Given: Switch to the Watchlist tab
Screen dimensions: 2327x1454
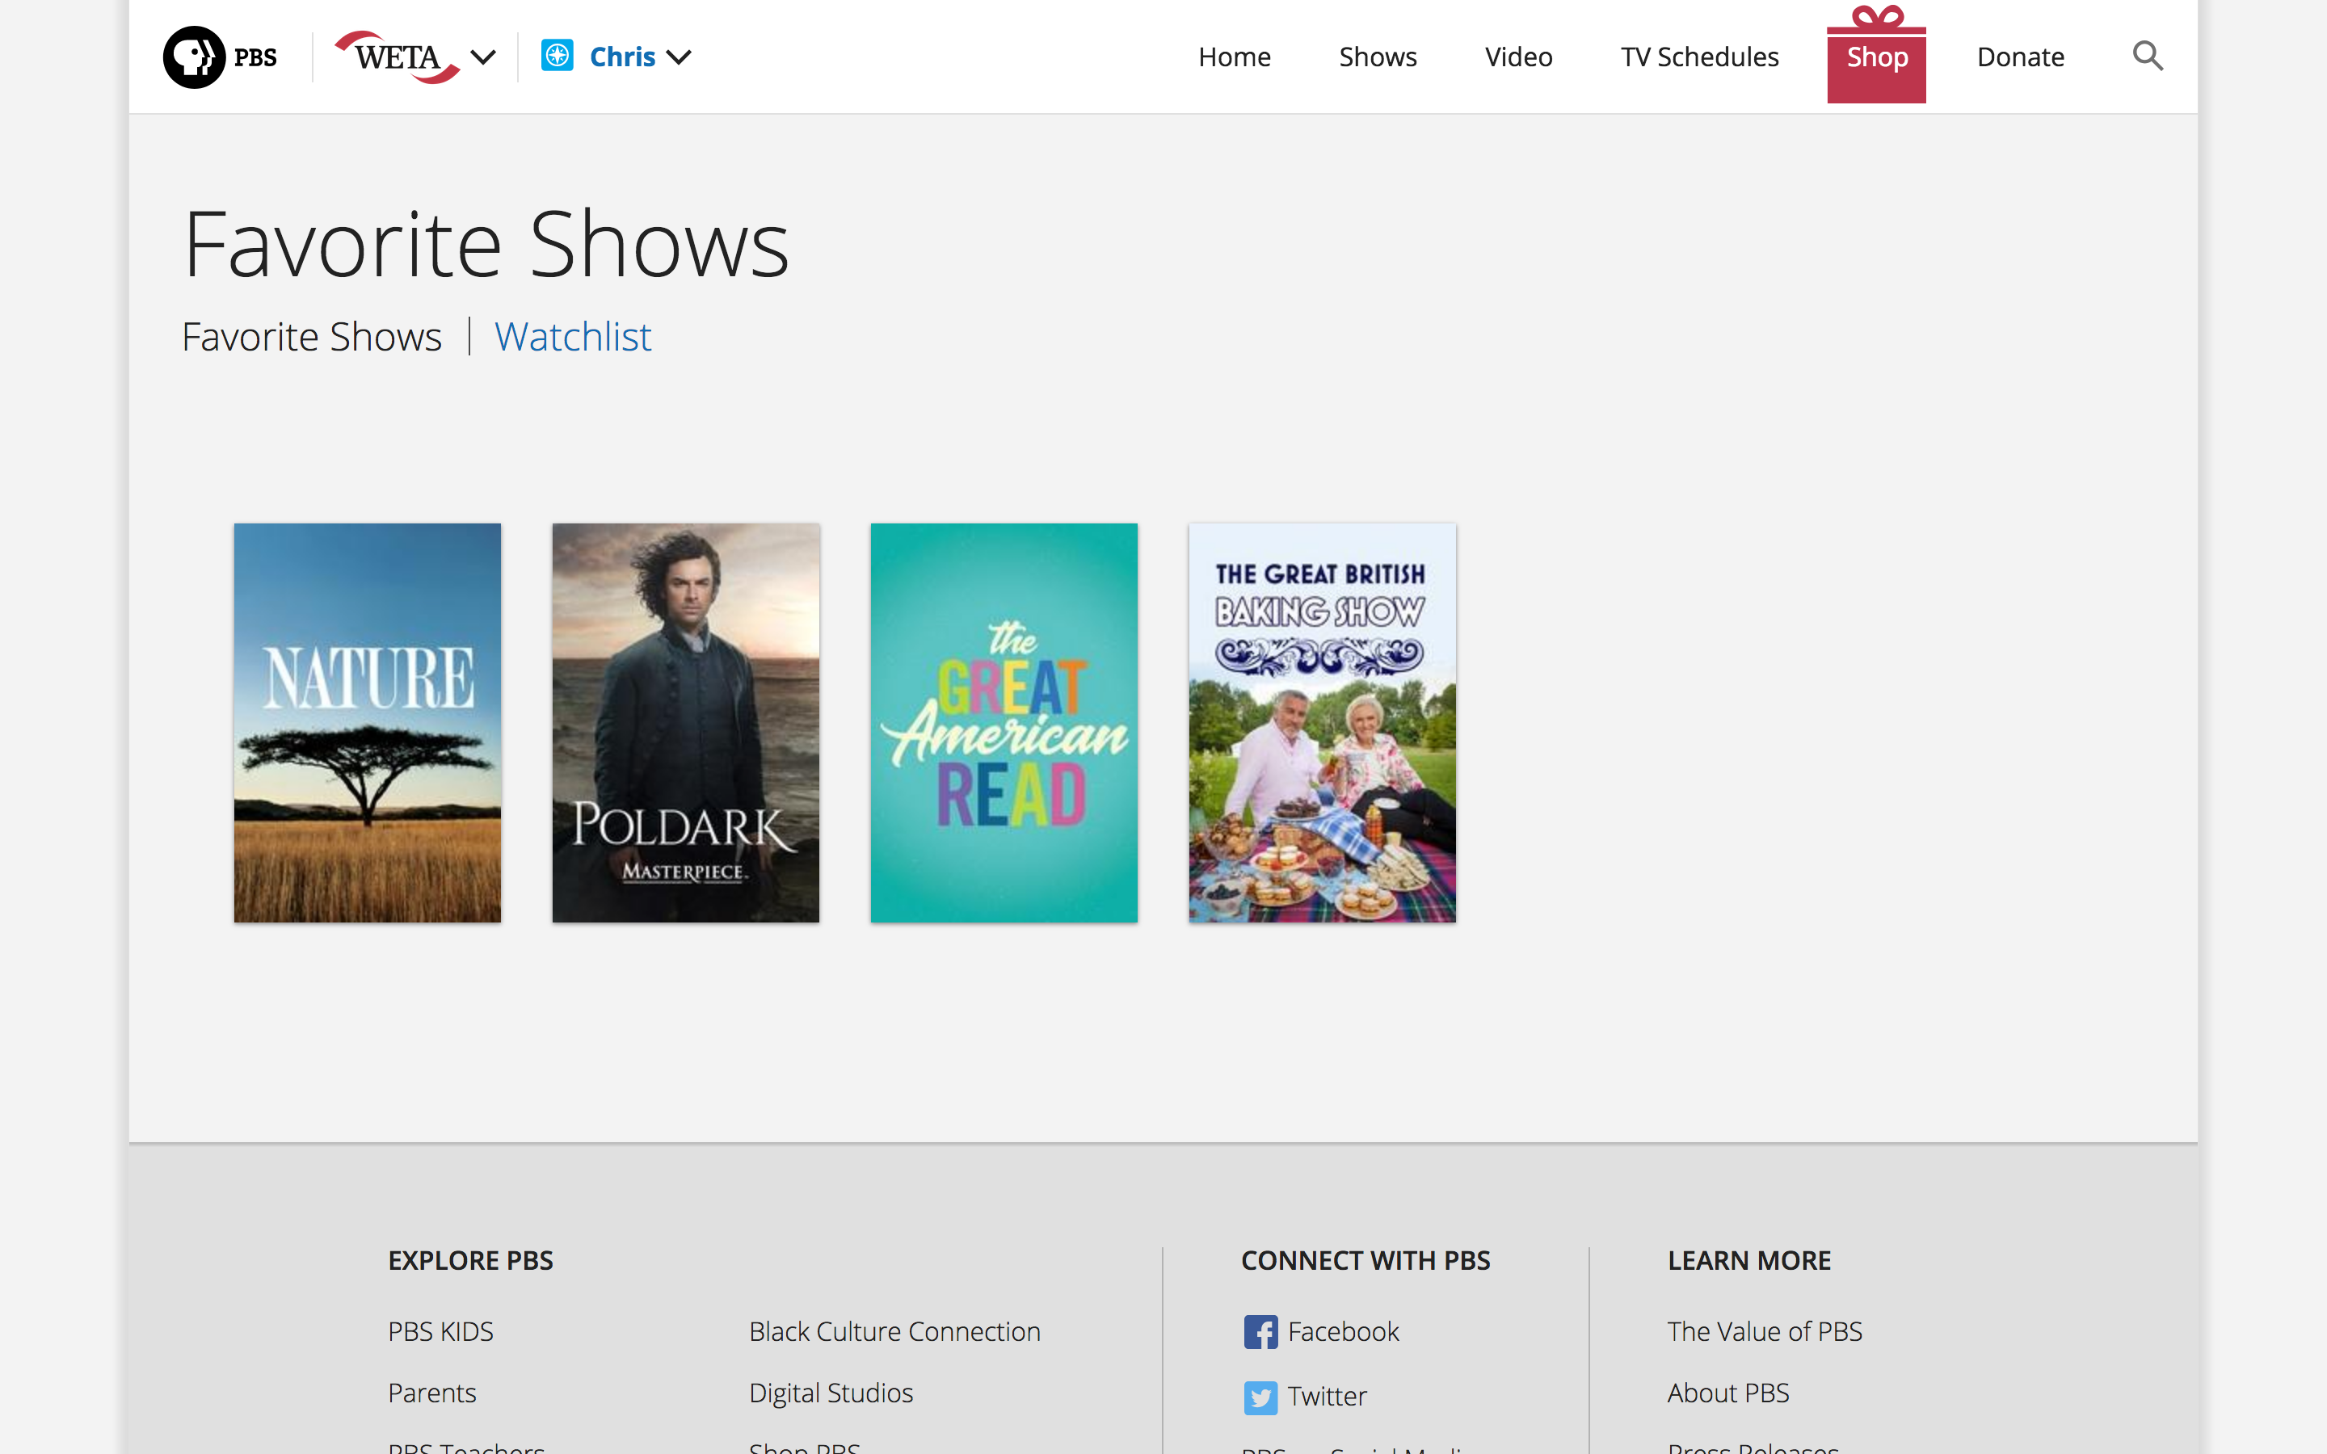Looking at the screenshot, I should [x=572, y=337].
